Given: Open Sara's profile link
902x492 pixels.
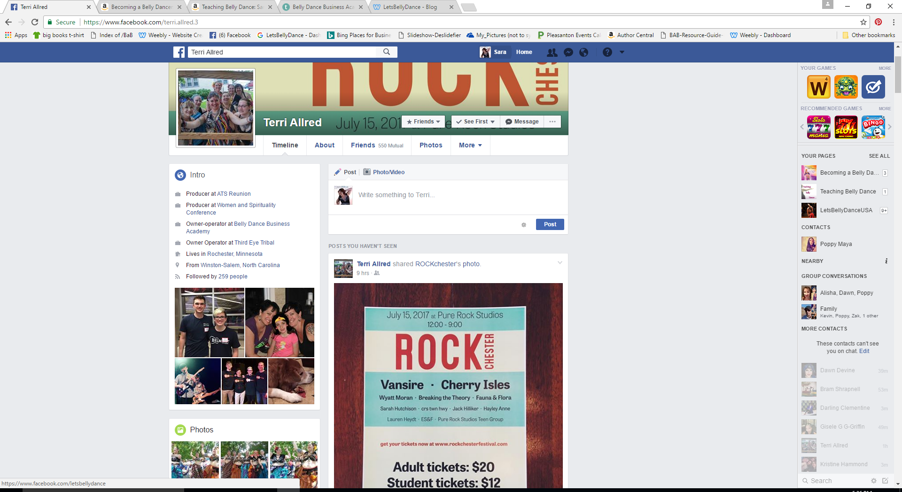Looking at the screenshot, I should (x=493, y=52).
